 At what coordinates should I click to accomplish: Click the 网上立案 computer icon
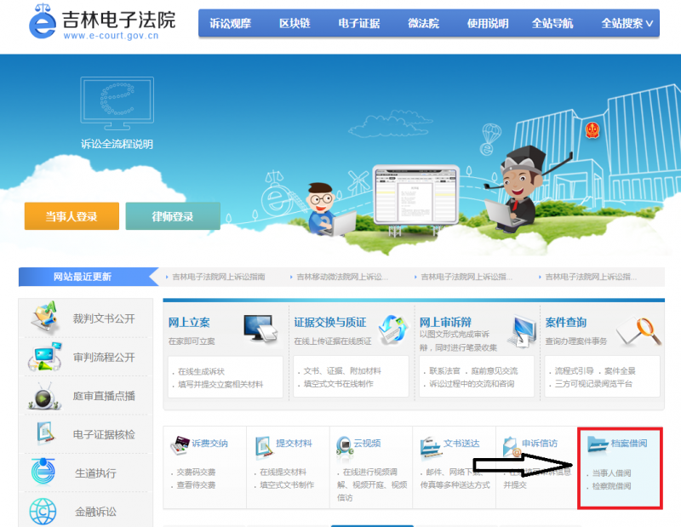point(260,329)
